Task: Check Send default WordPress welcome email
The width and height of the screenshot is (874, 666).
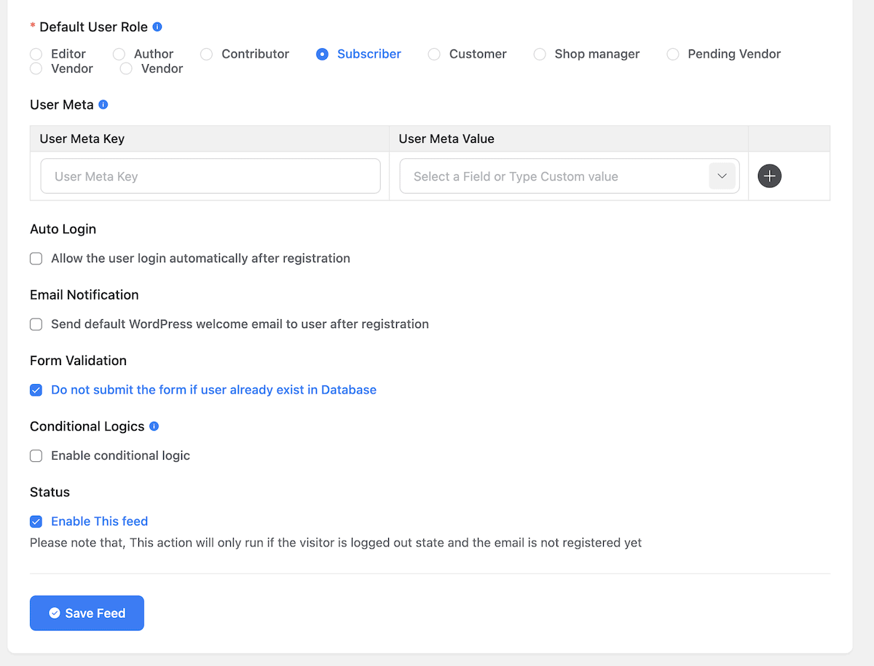Action: coord(36,324)
